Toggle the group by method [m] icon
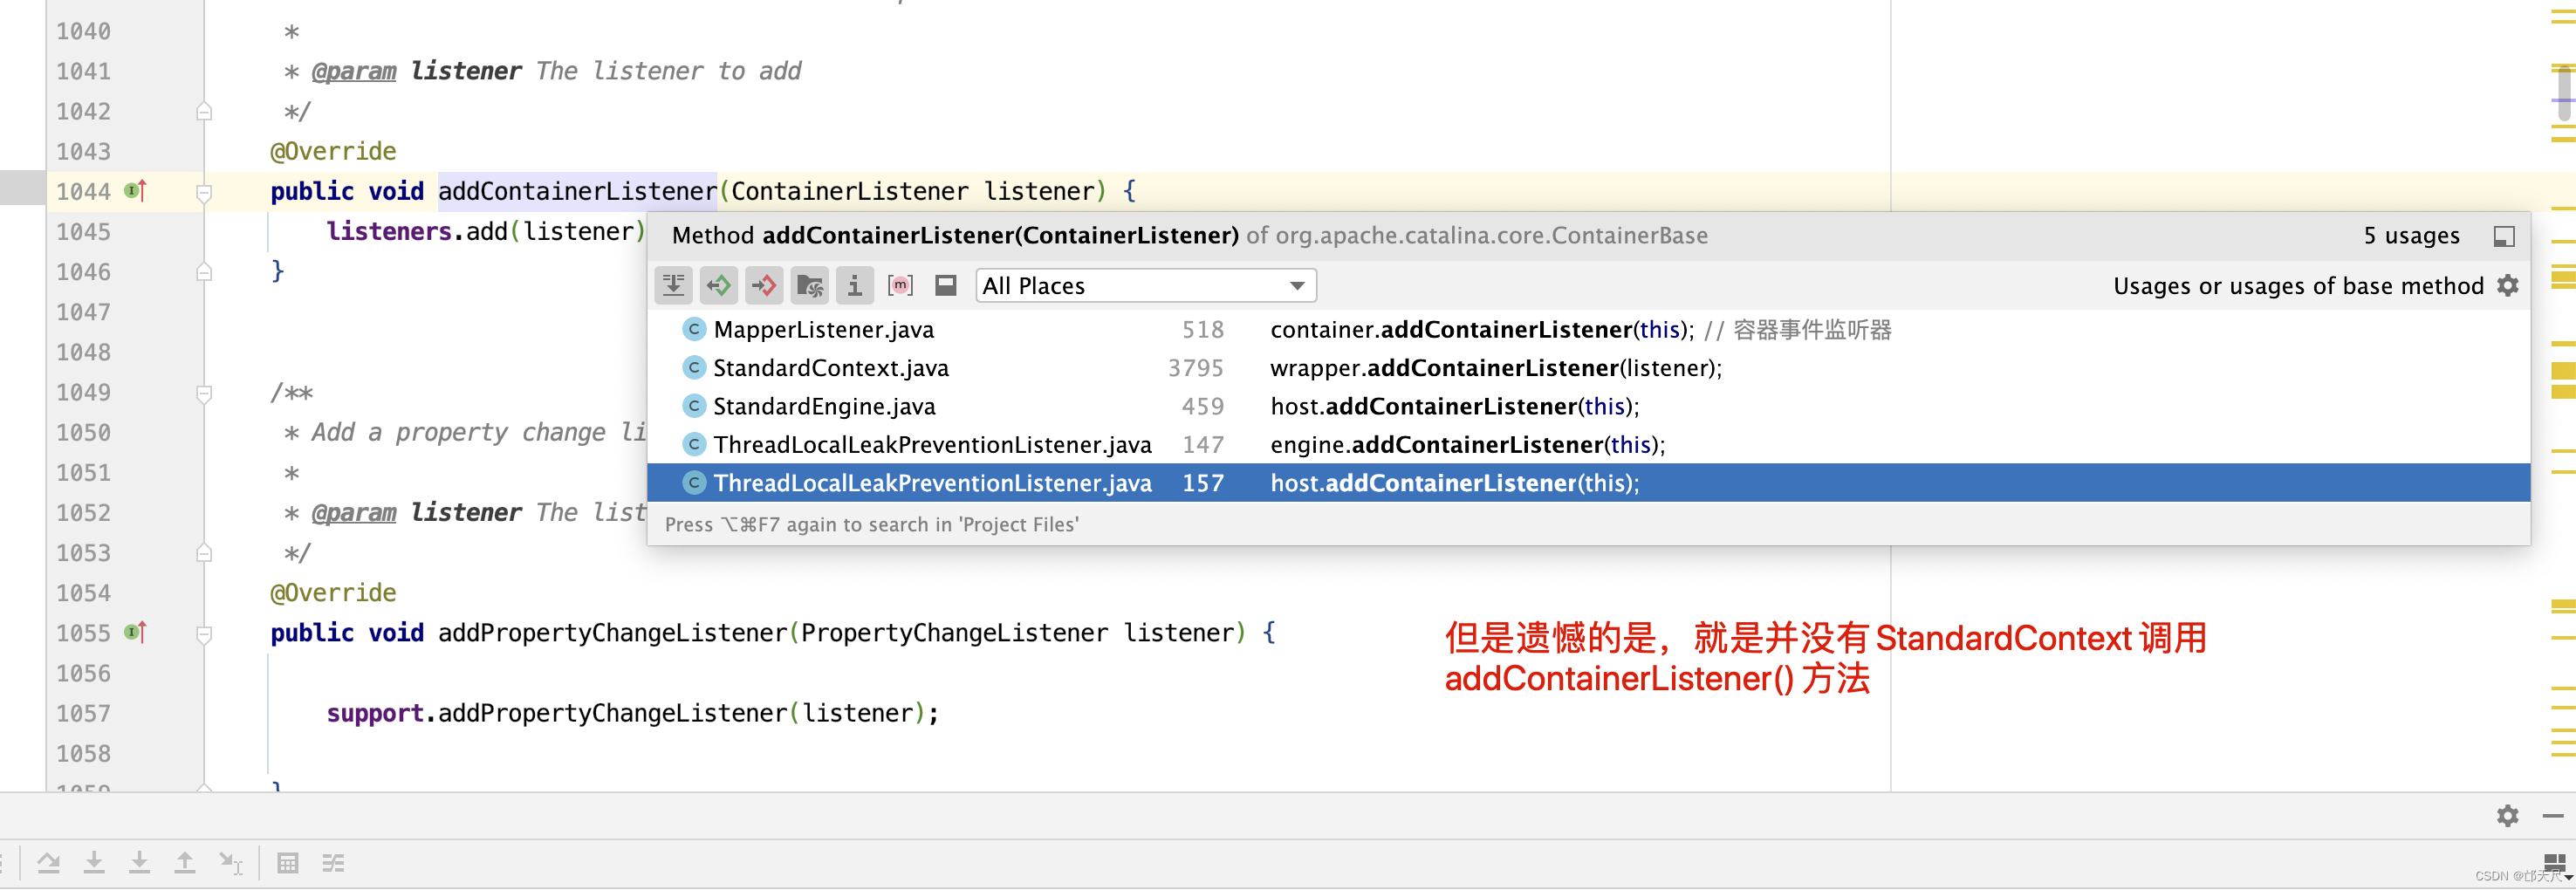The image size is (2576, 890). pyautogui.click(x=900, y=286)
